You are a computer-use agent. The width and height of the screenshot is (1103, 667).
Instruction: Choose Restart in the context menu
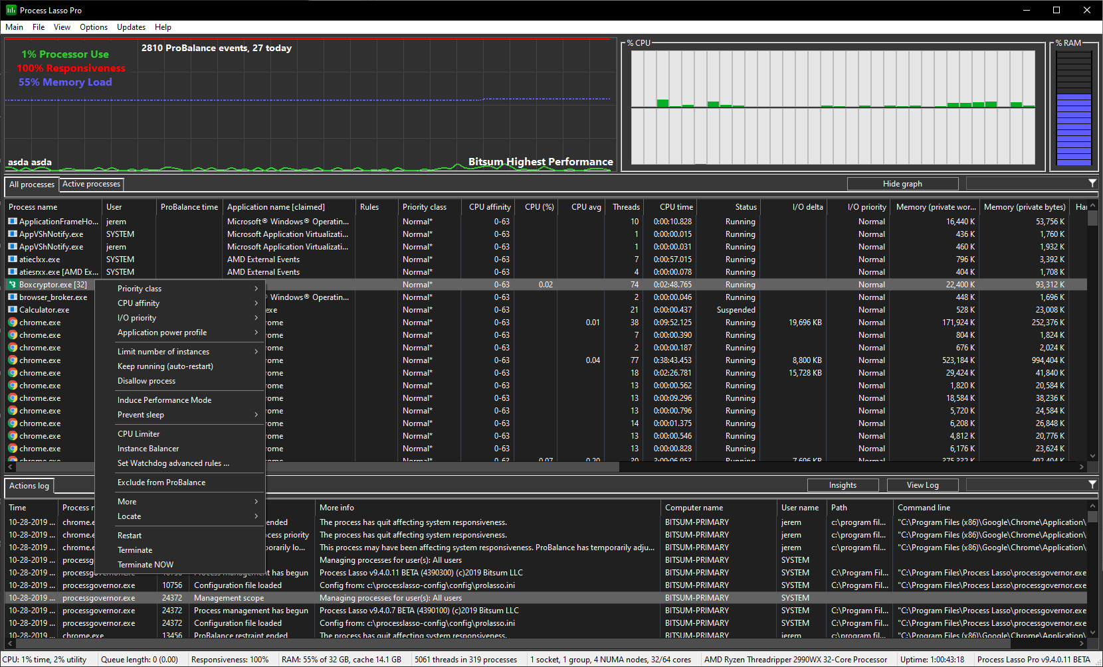point(180,536)
